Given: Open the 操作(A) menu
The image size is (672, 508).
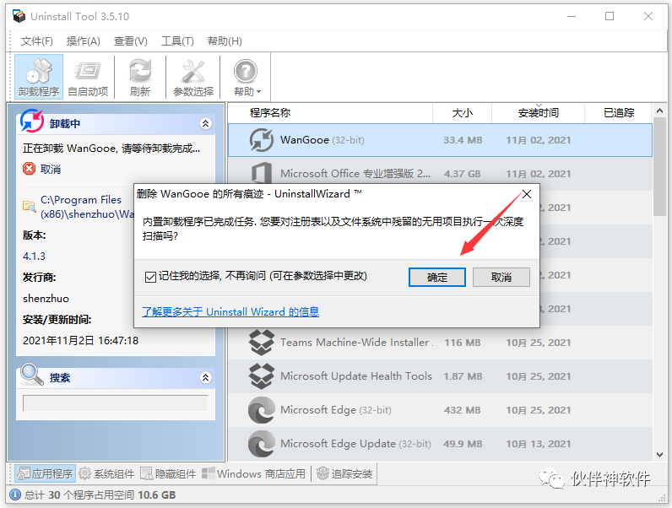Looking at the screenshot, I should pyautogui.click(x=83, y=41).
